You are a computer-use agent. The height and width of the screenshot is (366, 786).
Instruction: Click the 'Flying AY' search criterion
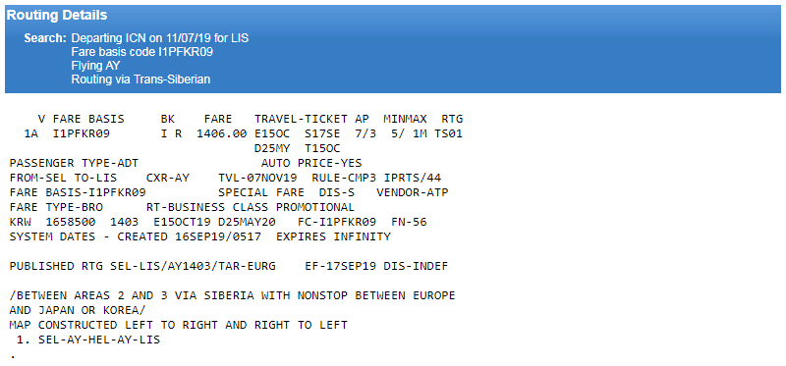pos(95,66)
